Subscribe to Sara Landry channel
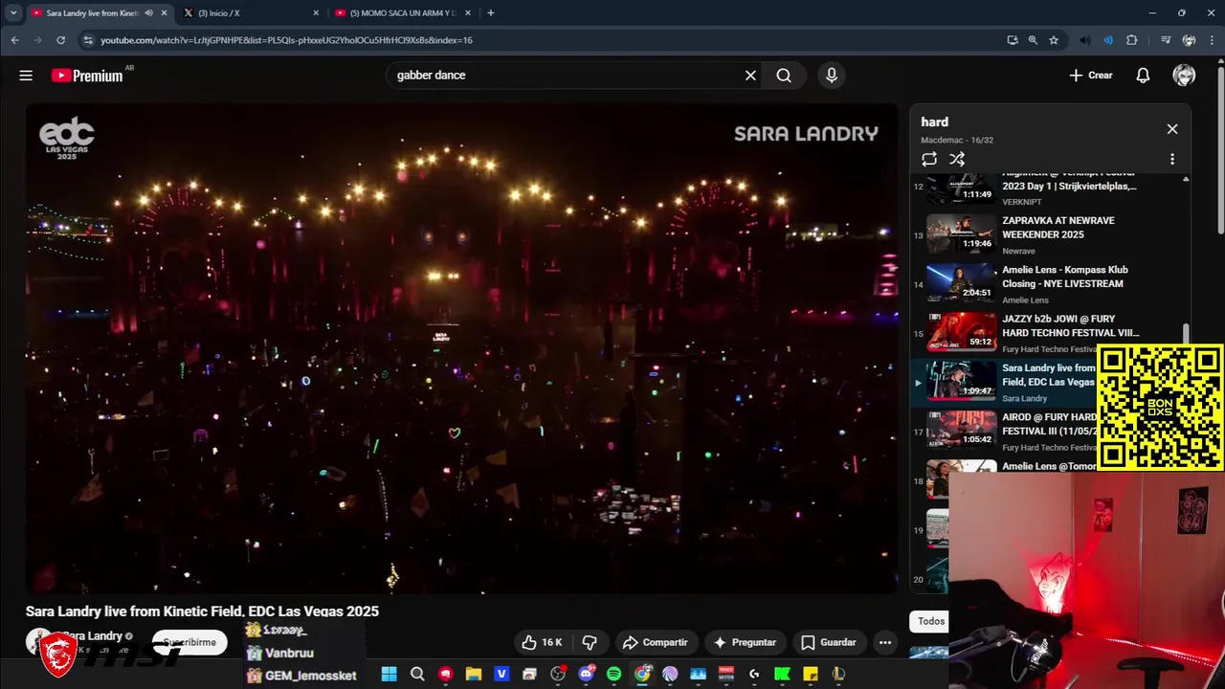Screen dimensions: 1225x689 (x=189, y=642)
